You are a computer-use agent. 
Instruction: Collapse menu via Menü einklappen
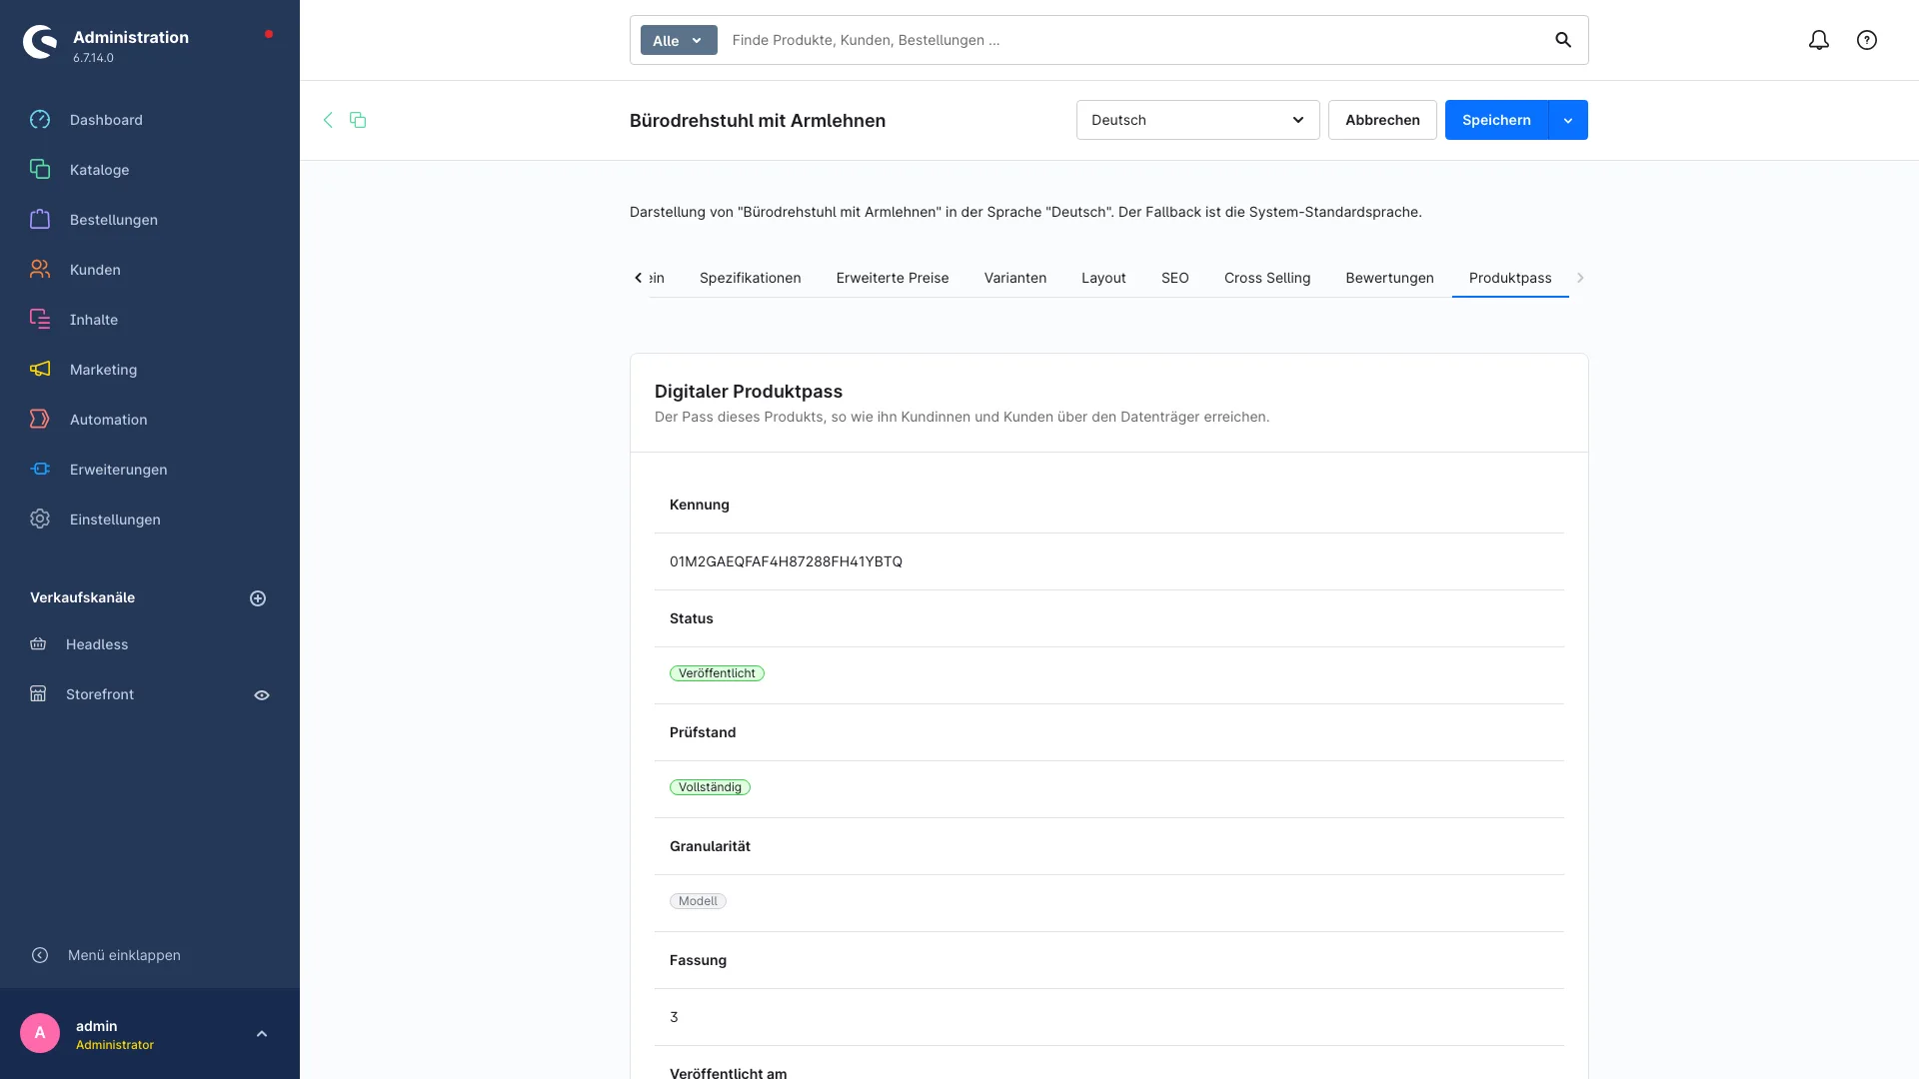(x=106, y=955)
